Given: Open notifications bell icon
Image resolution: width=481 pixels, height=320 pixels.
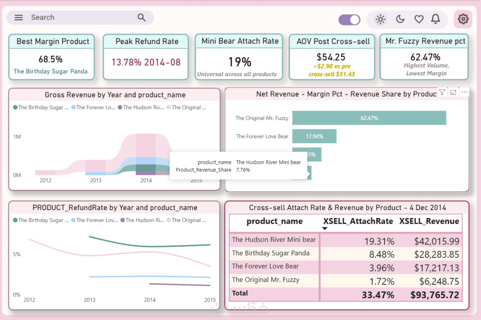Looking at the screenshot, I should point(435,19).
